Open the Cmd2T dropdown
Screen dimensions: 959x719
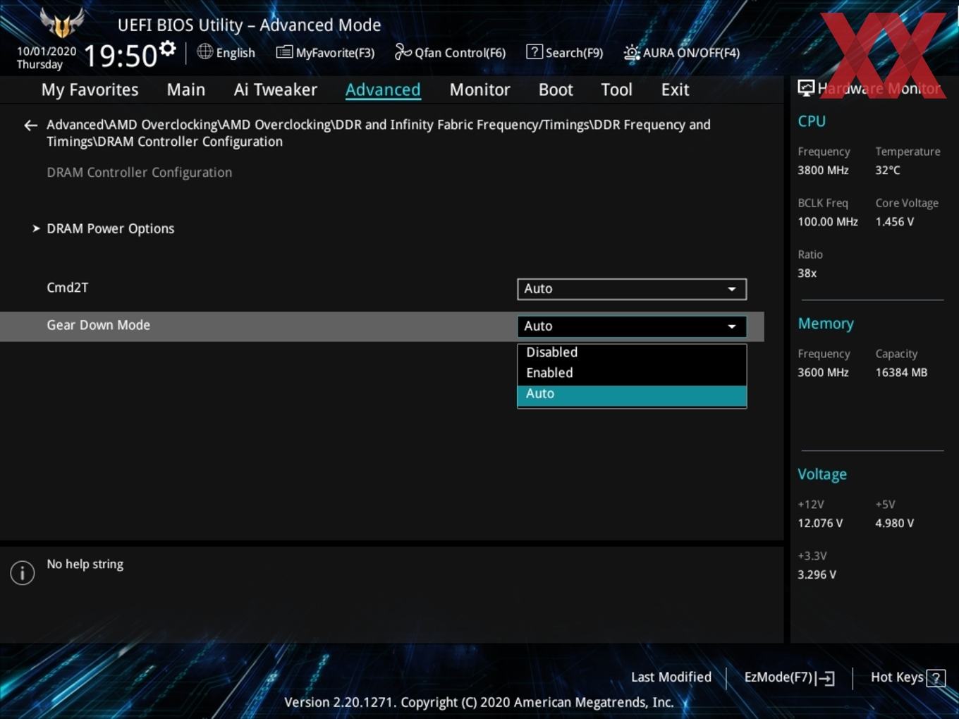pyautogui.click(x=632, y=289)
